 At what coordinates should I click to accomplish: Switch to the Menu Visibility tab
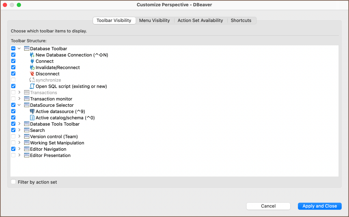click(154, 21)
